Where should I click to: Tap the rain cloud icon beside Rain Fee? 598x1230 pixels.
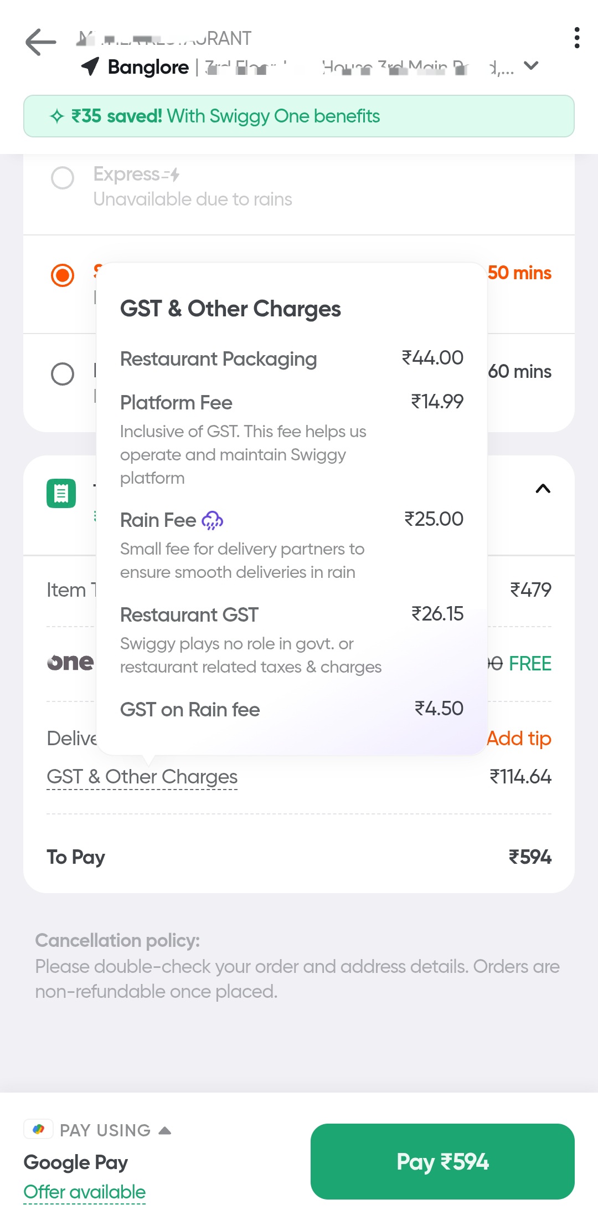(x=213, y=521)
